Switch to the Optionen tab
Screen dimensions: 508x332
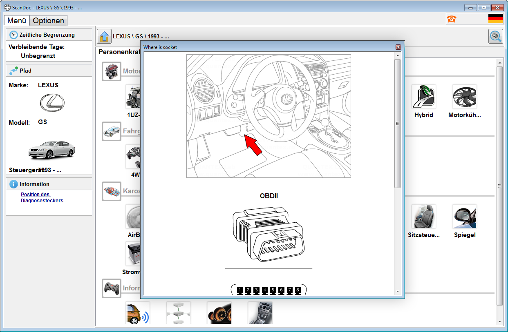pos(48,20)
